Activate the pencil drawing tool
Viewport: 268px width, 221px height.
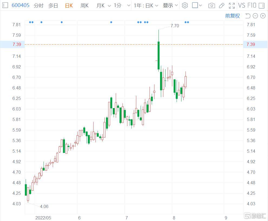pos(222,6)
